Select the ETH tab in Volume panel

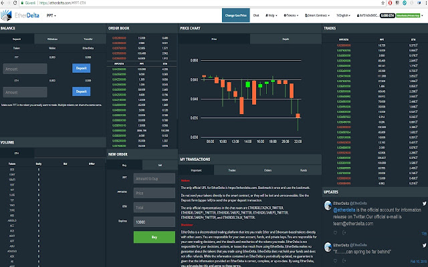point(17,153)
